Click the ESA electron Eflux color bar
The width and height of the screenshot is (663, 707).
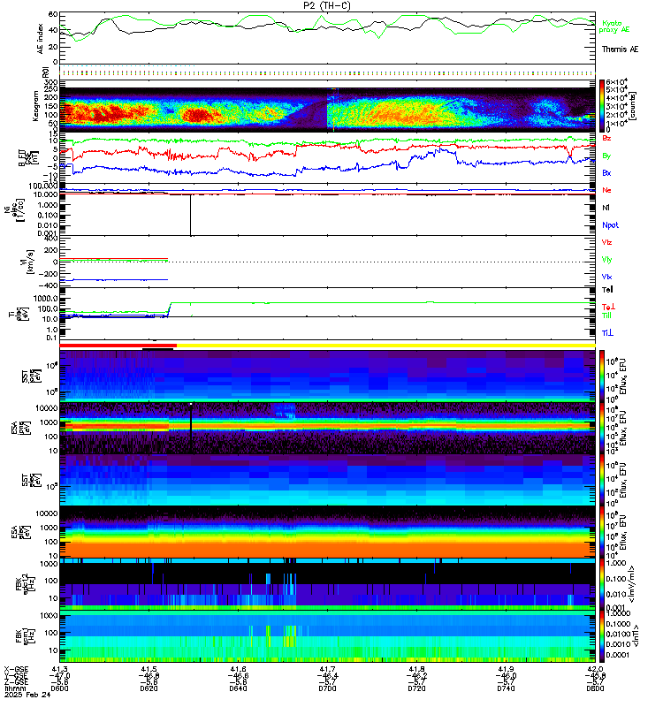[602, 532]
